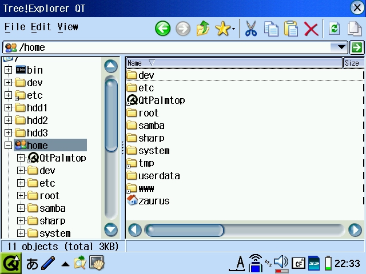Click the speaker volume icon in taskbar
This screenshot has width=366, height=274.
[281, 263]
